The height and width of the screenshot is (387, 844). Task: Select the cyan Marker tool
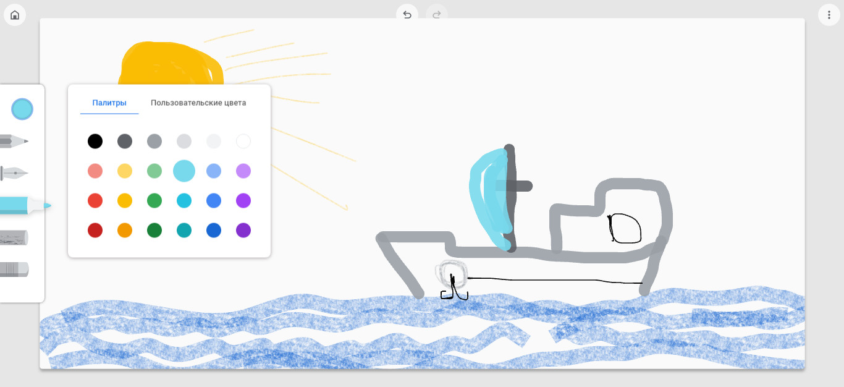pos(22,205)
